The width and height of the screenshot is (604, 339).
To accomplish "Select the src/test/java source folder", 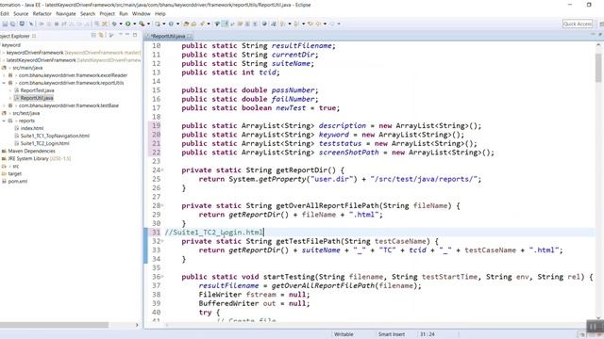I will pos(26,113).
